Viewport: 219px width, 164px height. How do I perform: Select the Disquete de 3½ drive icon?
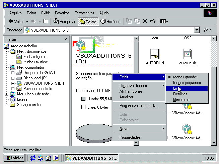[19, 73]
